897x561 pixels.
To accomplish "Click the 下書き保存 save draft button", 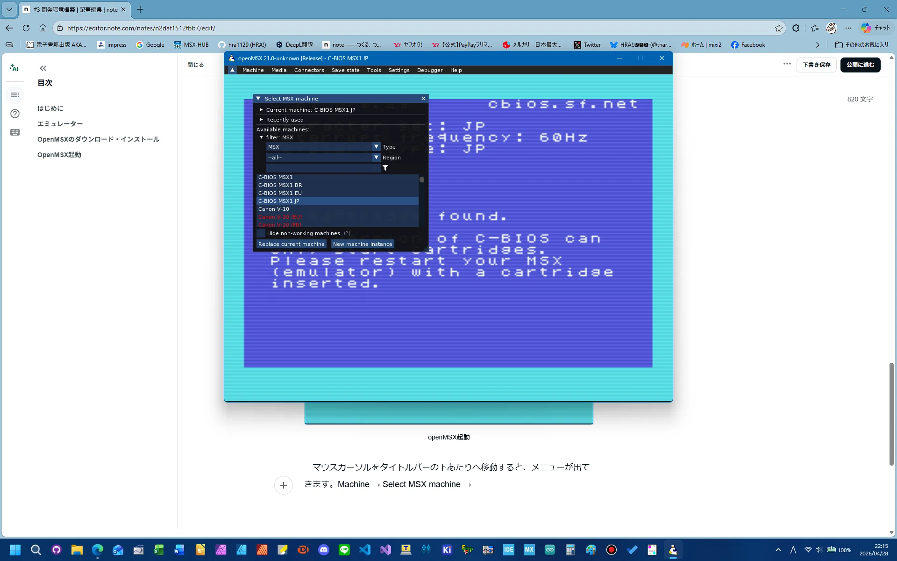I will [x=816, y=65].
